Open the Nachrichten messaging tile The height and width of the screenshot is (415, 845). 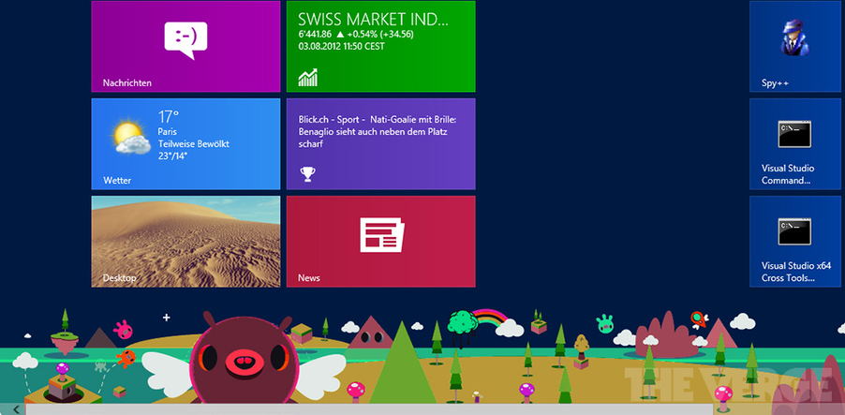[185, 46]
